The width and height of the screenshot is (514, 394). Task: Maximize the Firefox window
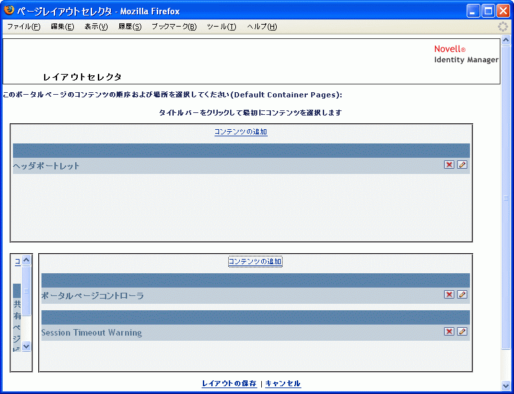tap(488, 12)
